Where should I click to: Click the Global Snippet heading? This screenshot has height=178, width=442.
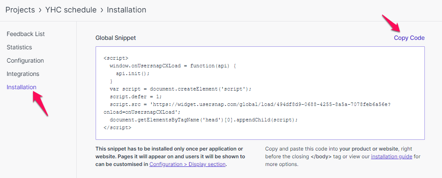[x=116, y=38]
